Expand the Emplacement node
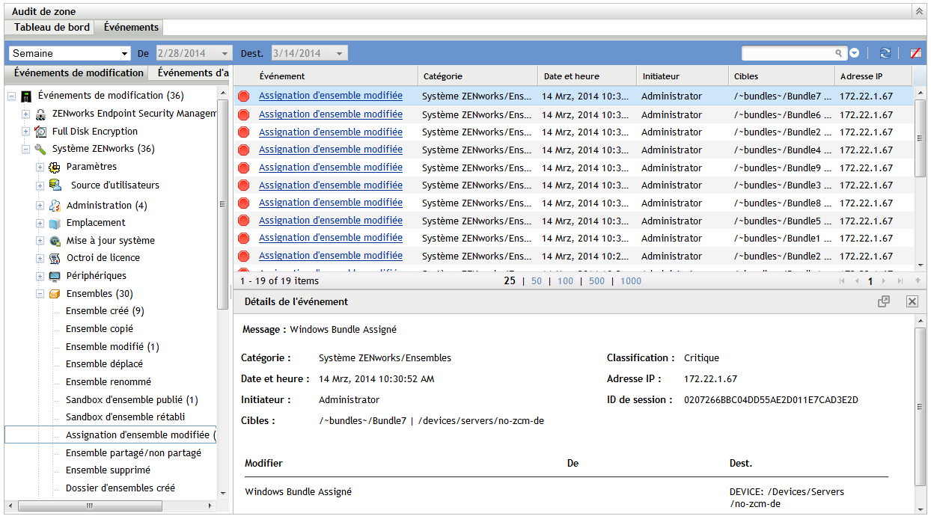The image size is (931, 519). (40, 223)
